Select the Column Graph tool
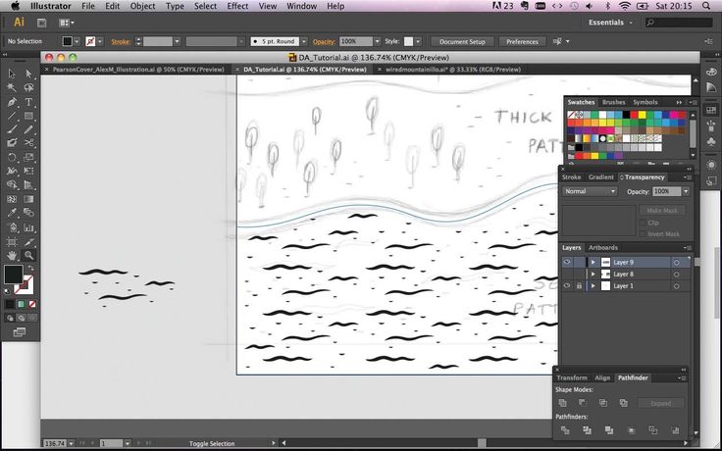Viewport: 722px width, 451px height. point(28,227)
